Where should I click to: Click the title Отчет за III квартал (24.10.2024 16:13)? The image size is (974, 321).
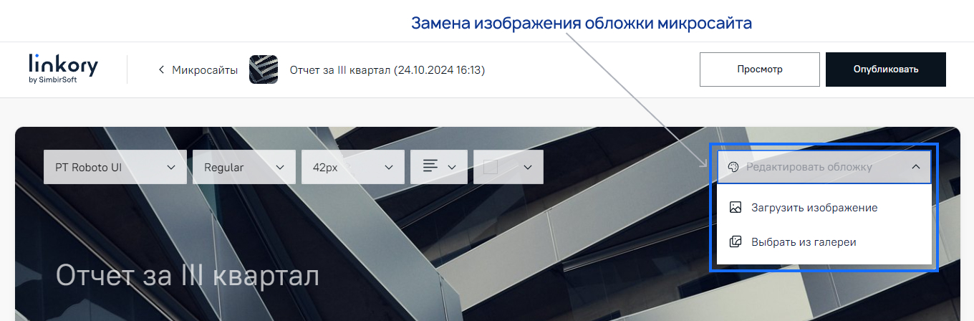(387, 70)
